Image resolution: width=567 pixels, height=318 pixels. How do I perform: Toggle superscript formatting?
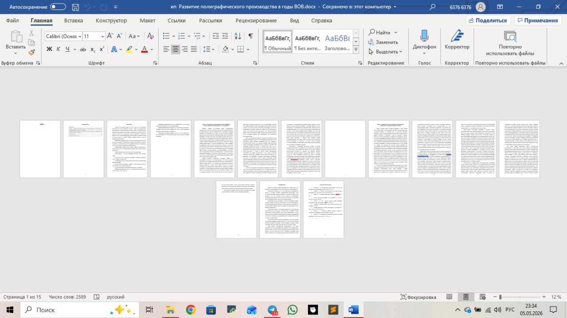coord(101,49)
